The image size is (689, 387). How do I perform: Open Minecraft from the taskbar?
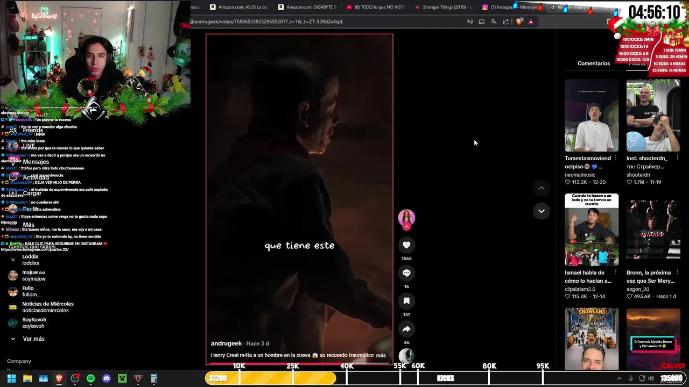point(122,378)
